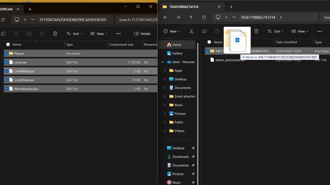
Task: Click the Delete trash icon in left window
Action: point(55,34)
